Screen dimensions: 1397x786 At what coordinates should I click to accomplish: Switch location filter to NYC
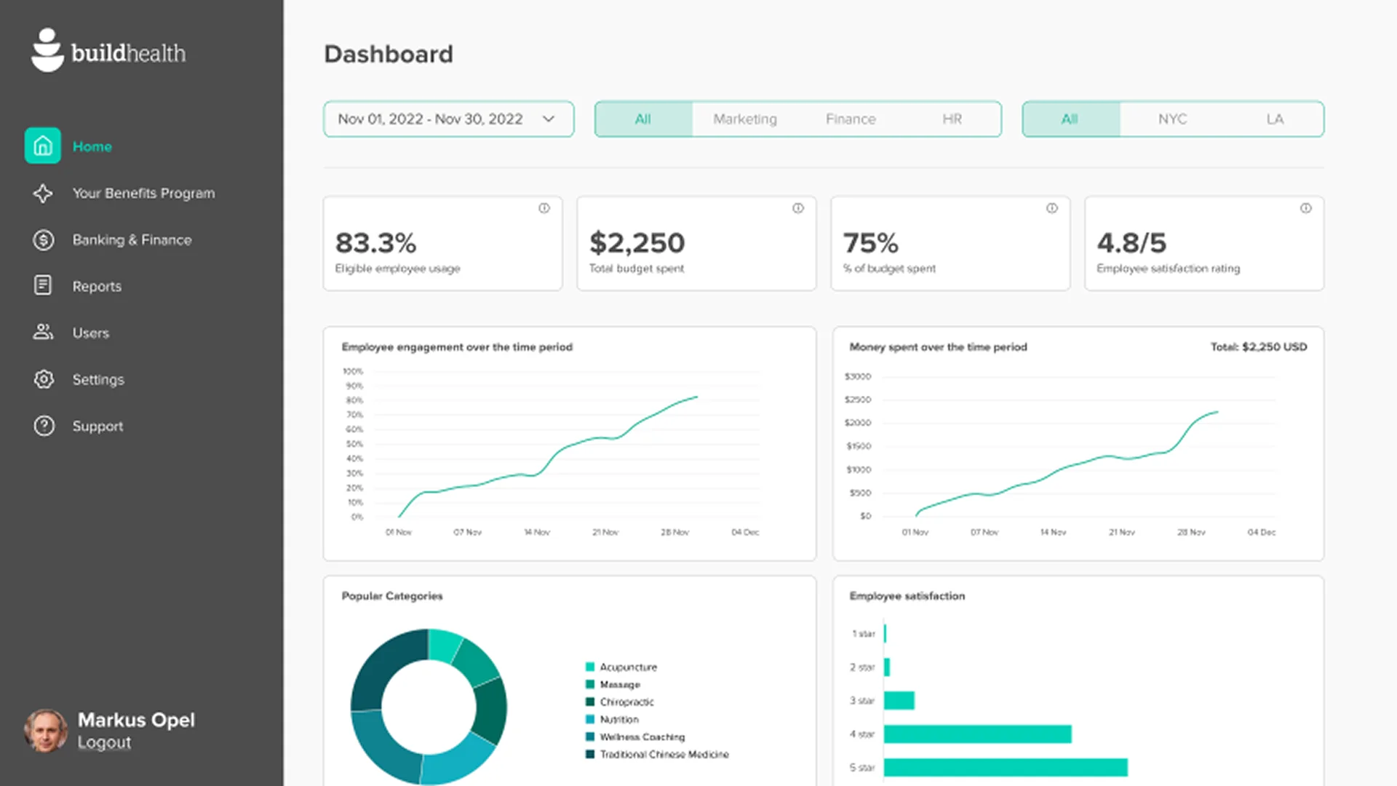(x=1171, y=119)
